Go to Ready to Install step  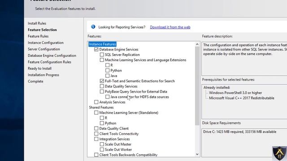[39, 68]
